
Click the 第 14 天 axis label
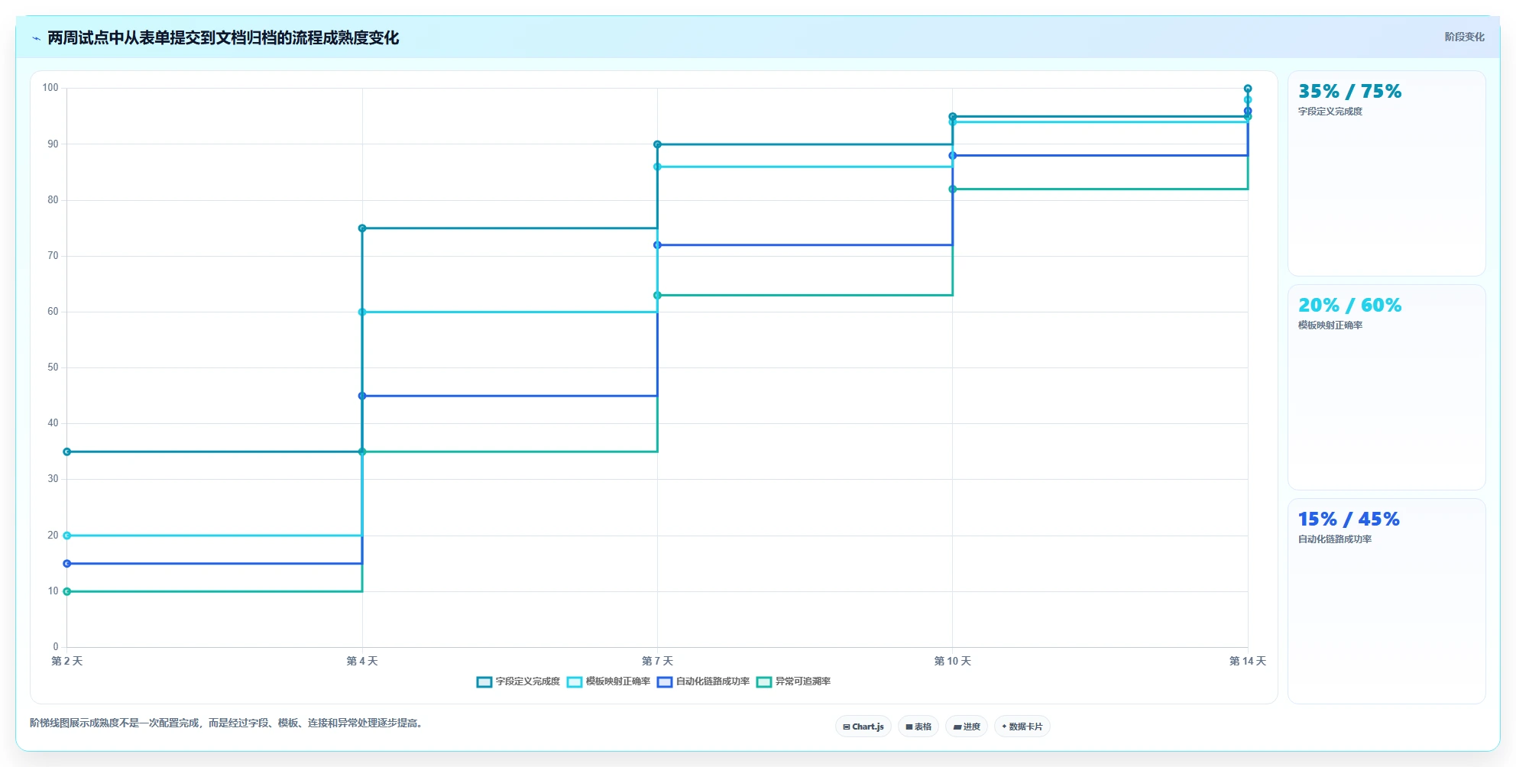click(1247, 661)
